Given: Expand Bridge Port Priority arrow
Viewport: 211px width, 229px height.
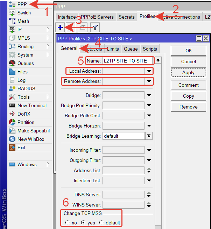Looking at the screenshot, I should [149, 105].
